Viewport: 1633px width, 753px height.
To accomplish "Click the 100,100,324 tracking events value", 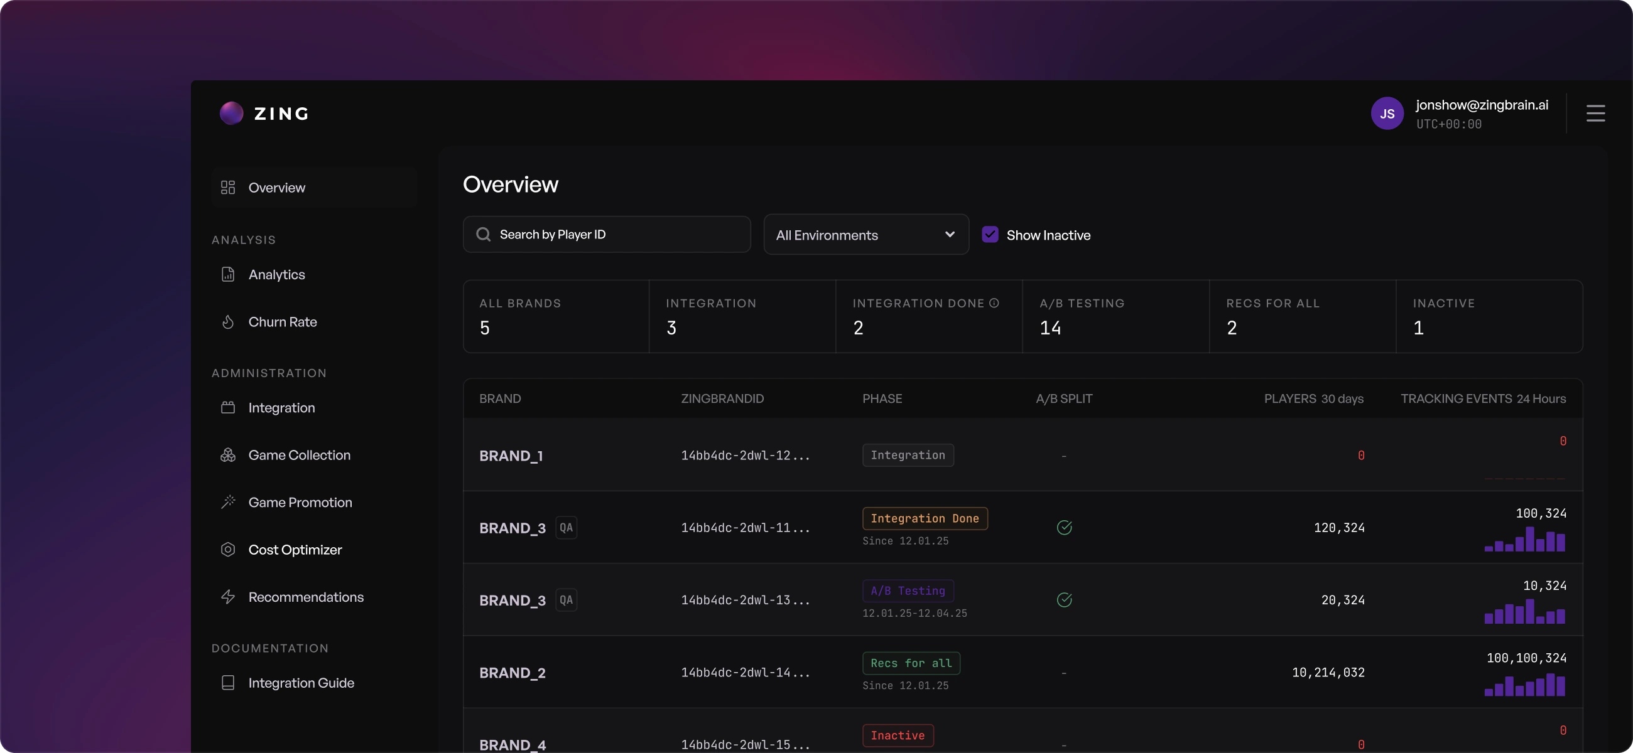I will click(1526, 658).
